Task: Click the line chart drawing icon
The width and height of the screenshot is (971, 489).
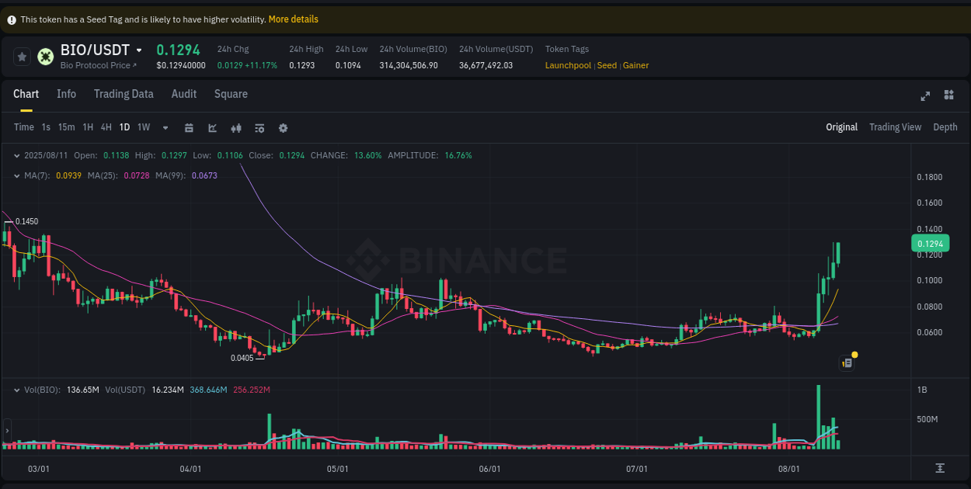Action: (x=212, y=127)
